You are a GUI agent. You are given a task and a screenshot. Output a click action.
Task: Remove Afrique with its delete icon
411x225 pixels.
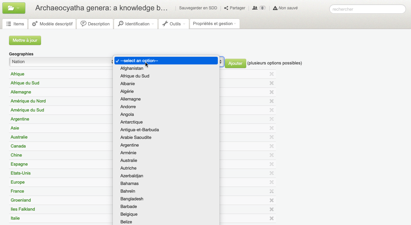(272, 74)
